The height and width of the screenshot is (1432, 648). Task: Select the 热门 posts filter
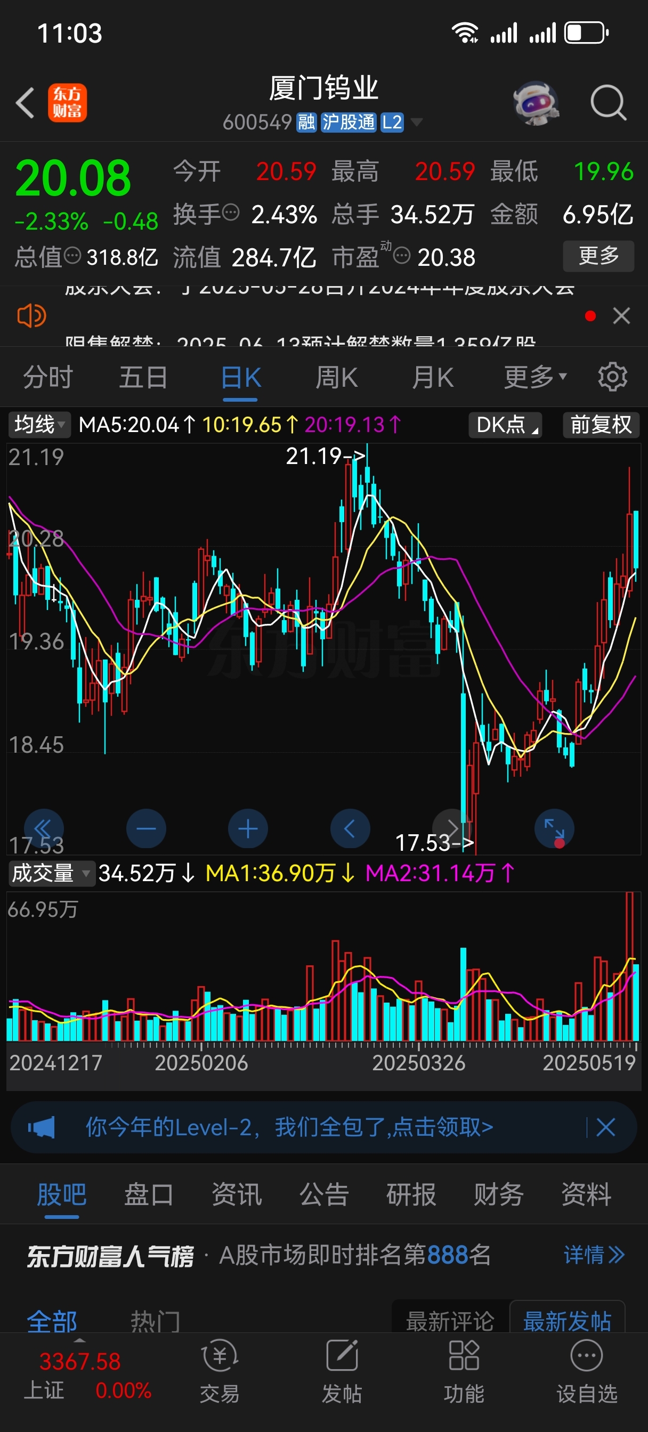click(155, 1321)
